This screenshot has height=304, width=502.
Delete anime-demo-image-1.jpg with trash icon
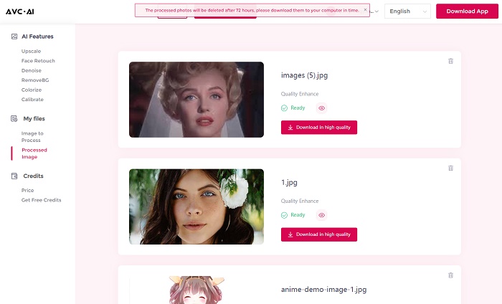tap(450, 275)
